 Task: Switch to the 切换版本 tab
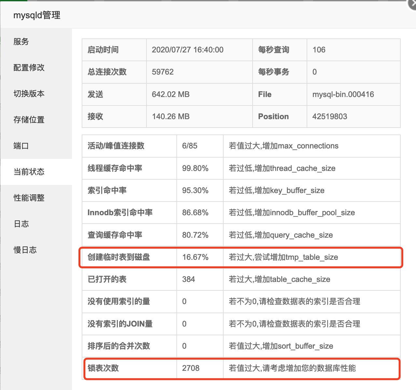tap(36, 94)
